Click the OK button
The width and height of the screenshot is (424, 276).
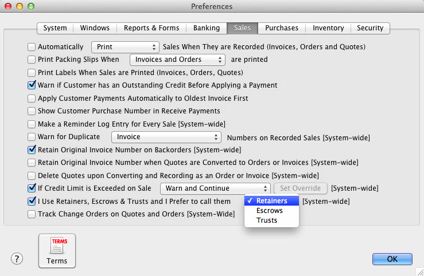click(x=392, y=259)
